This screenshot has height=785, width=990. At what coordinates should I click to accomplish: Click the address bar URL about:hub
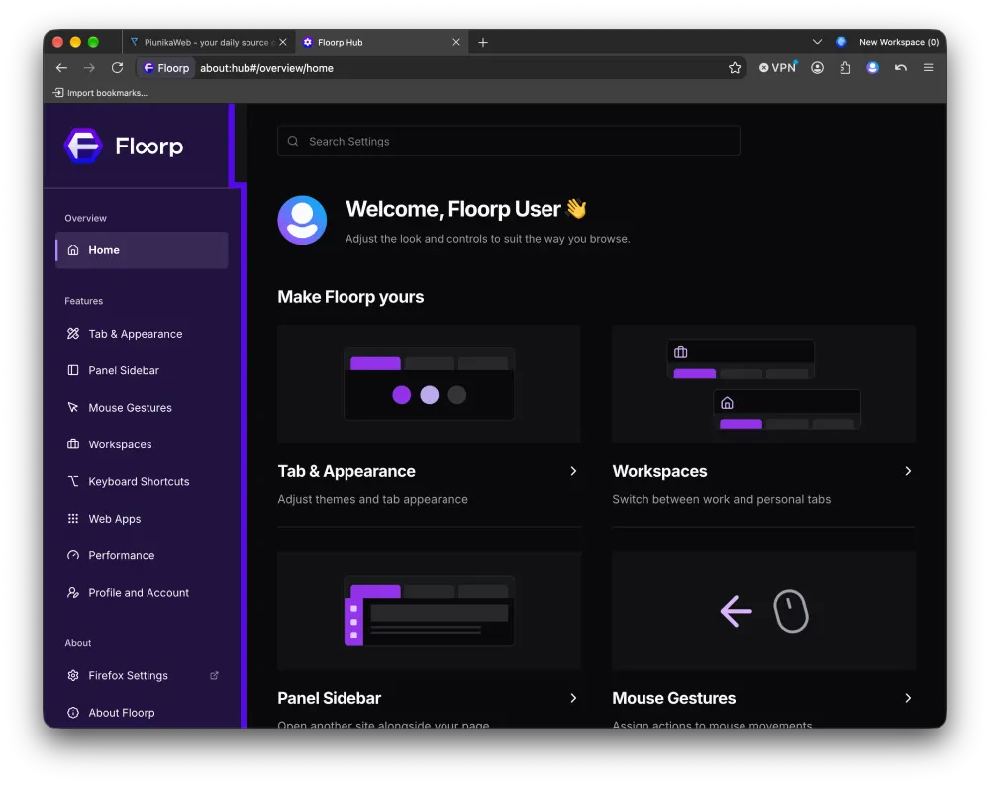pos(266,68)
